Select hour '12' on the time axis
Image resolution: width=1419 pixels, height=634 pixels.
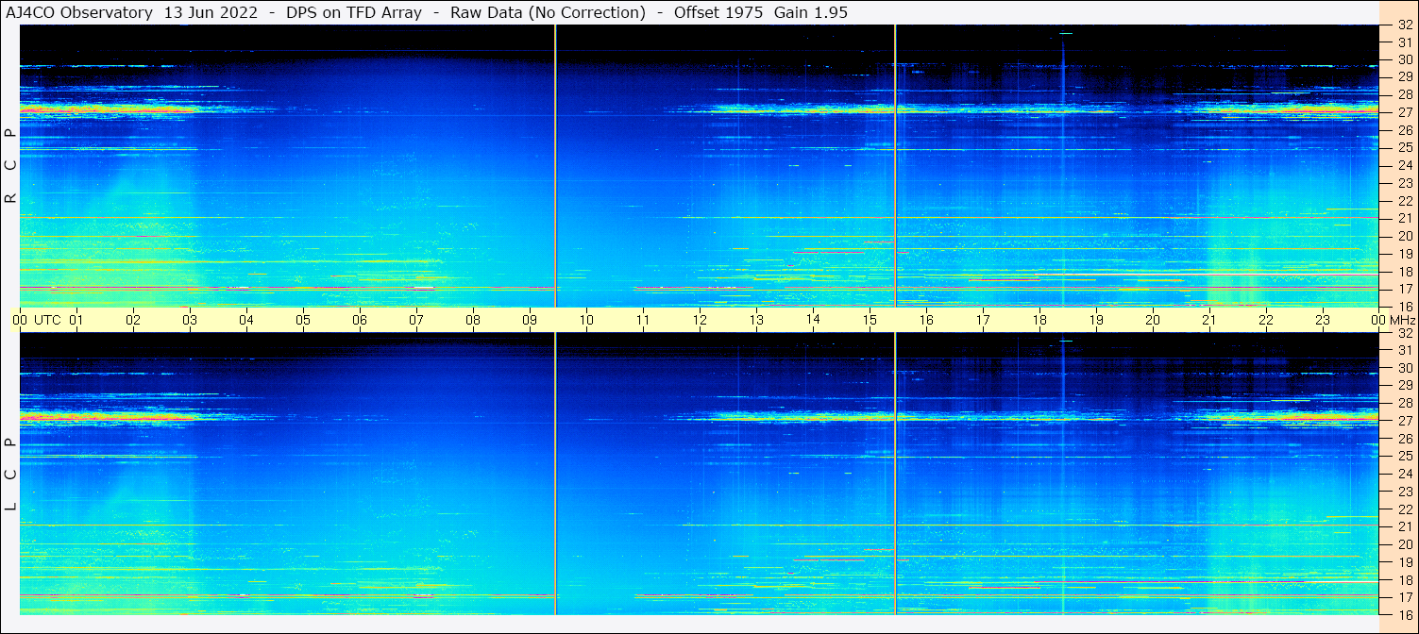[700, 320]
